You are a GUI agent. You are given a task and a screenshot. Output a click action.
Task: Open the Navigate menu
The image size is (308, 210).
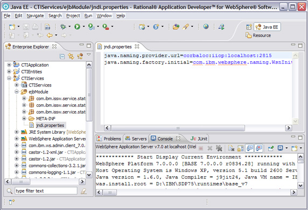pos(35,16)
